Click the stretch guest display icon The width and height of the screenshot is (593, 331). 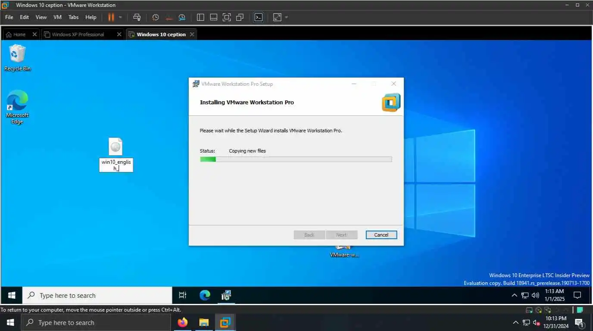tap(277, 17)
